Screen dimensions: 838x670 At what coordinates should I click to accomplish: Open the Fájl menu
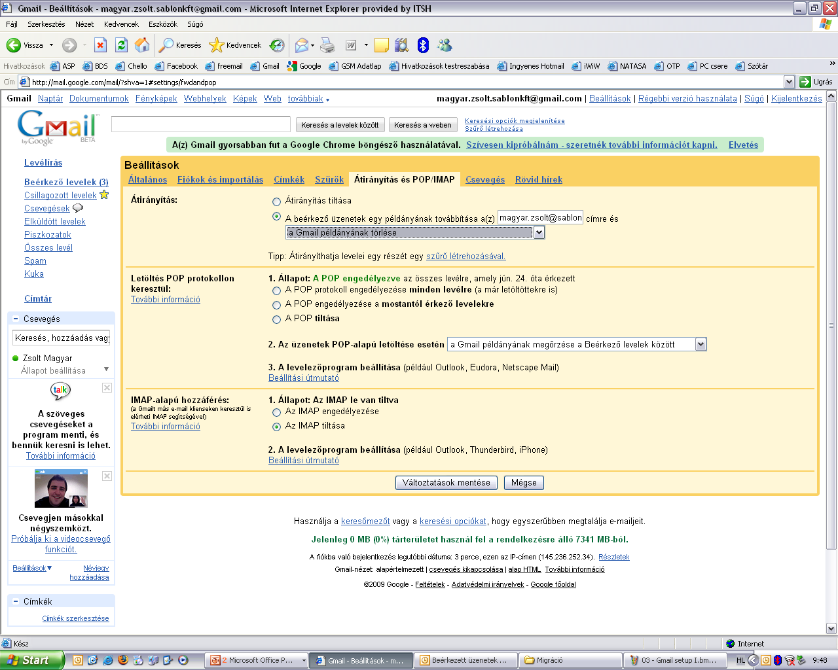pos(12,24)
